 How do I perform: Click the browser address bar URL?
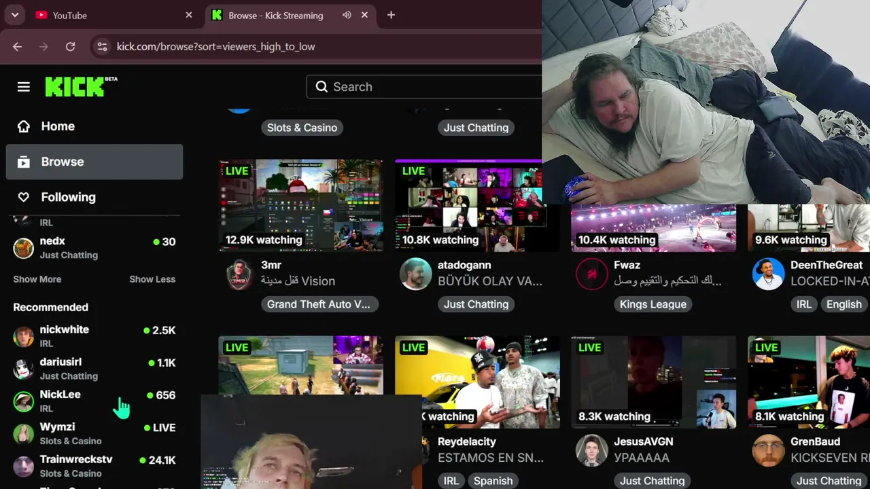(216, 47)
